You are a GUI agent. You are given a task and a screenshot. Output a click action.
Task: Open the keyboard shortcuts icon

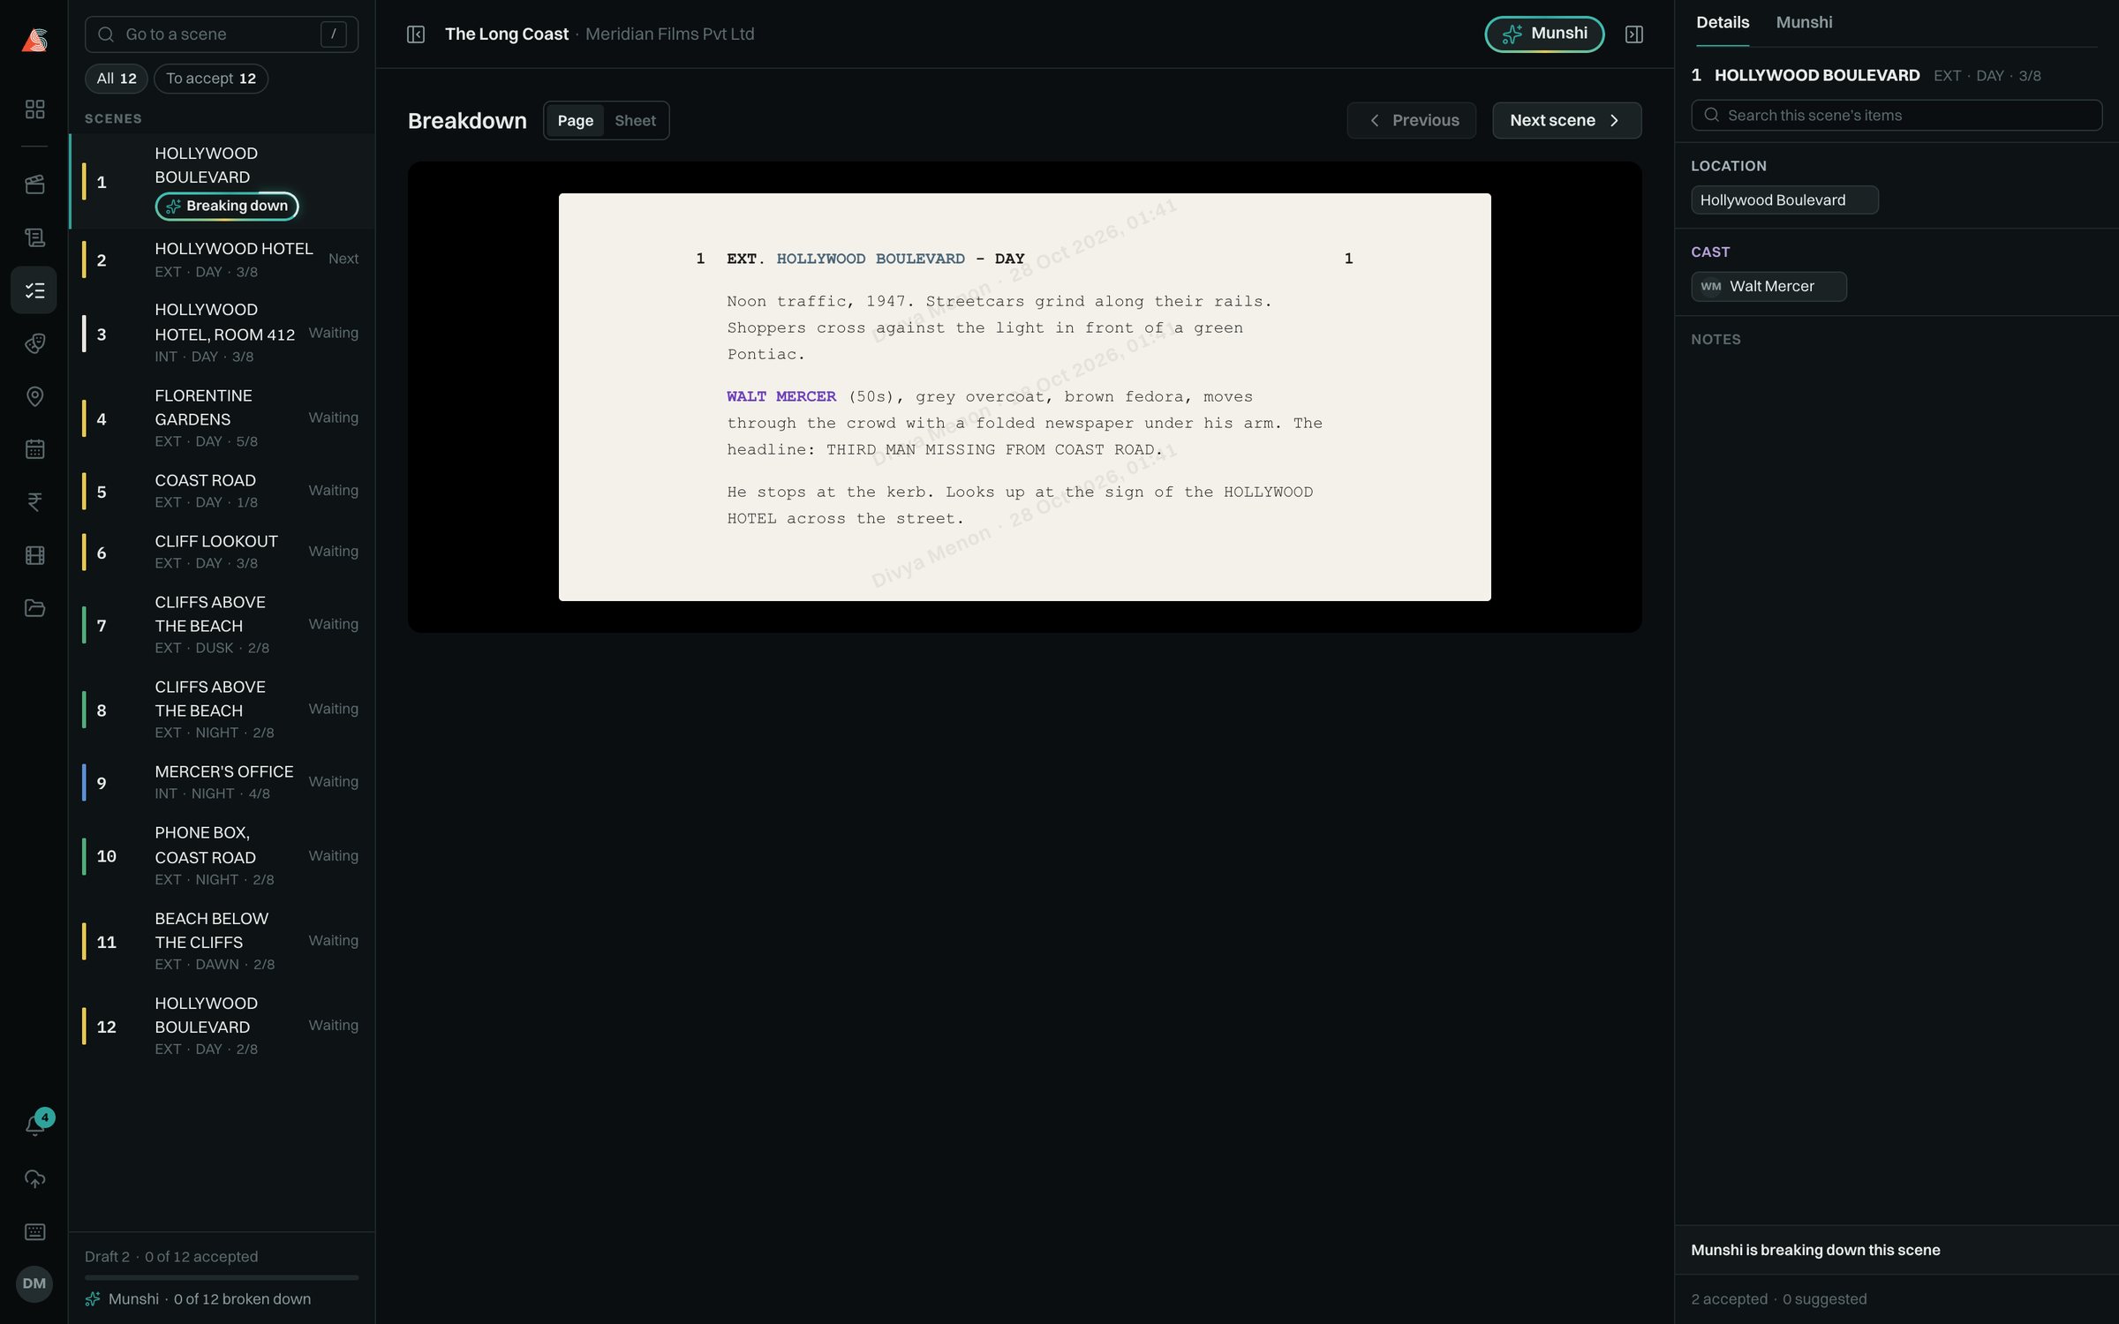[x=34, y=1231]
